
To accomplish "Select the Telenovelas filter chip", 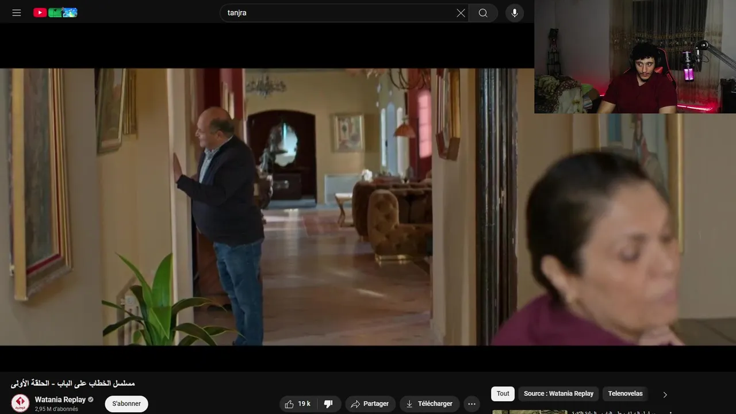I will pyautogui.click(x=626, y=394).
